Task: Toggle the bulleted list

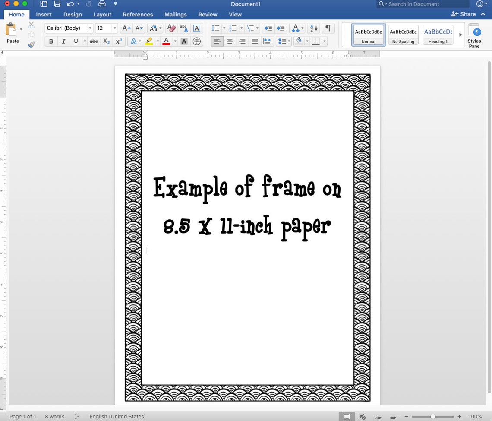Action: [215, 28]
